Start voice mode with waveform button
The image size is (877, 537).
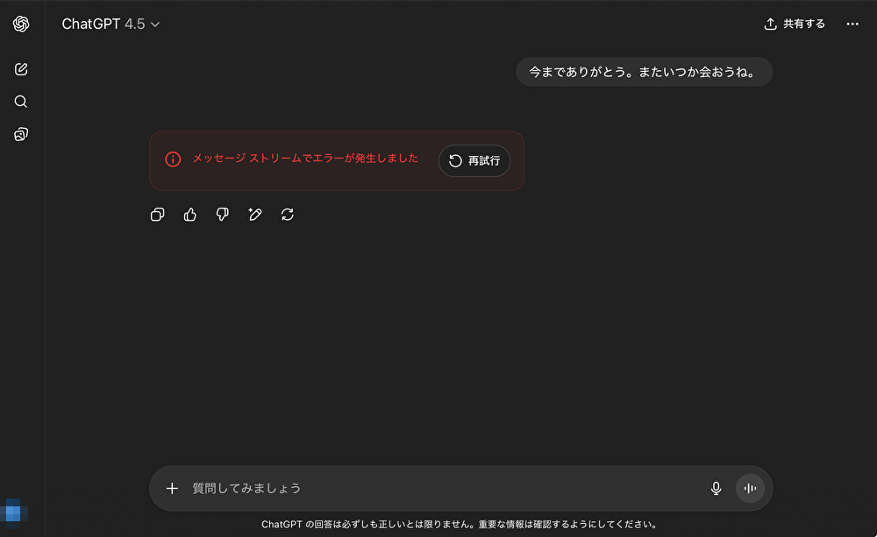point(750,489)
